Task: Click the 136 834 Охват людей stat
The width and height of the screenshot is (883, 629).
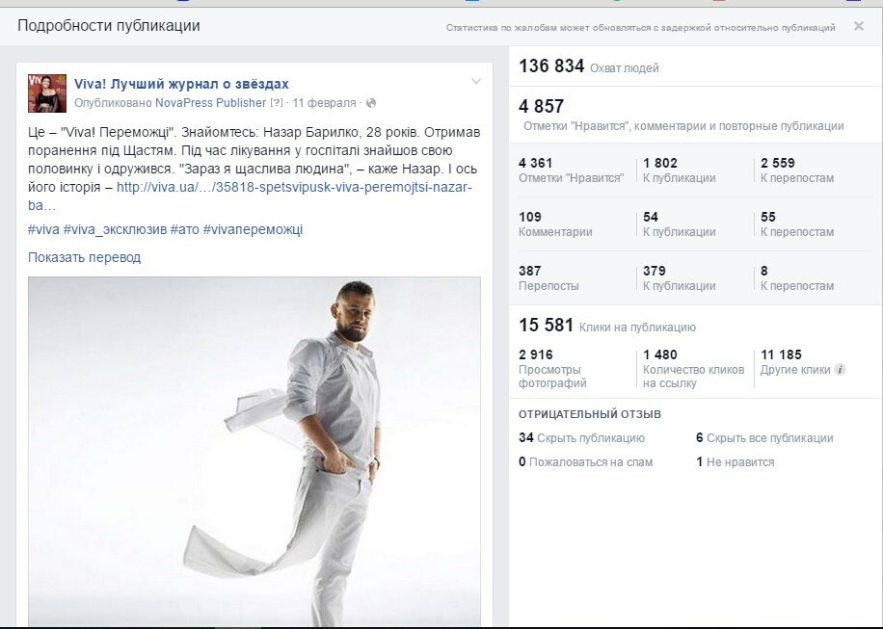Action: tap(589, 66)
